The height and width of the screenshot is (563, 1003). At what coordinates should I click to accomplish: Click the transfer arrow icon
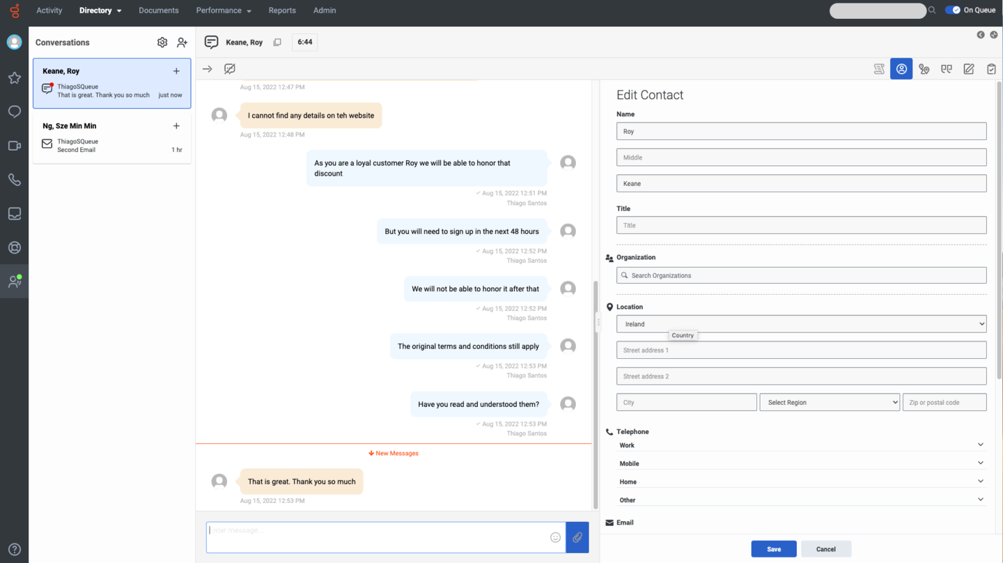point(207,69)
